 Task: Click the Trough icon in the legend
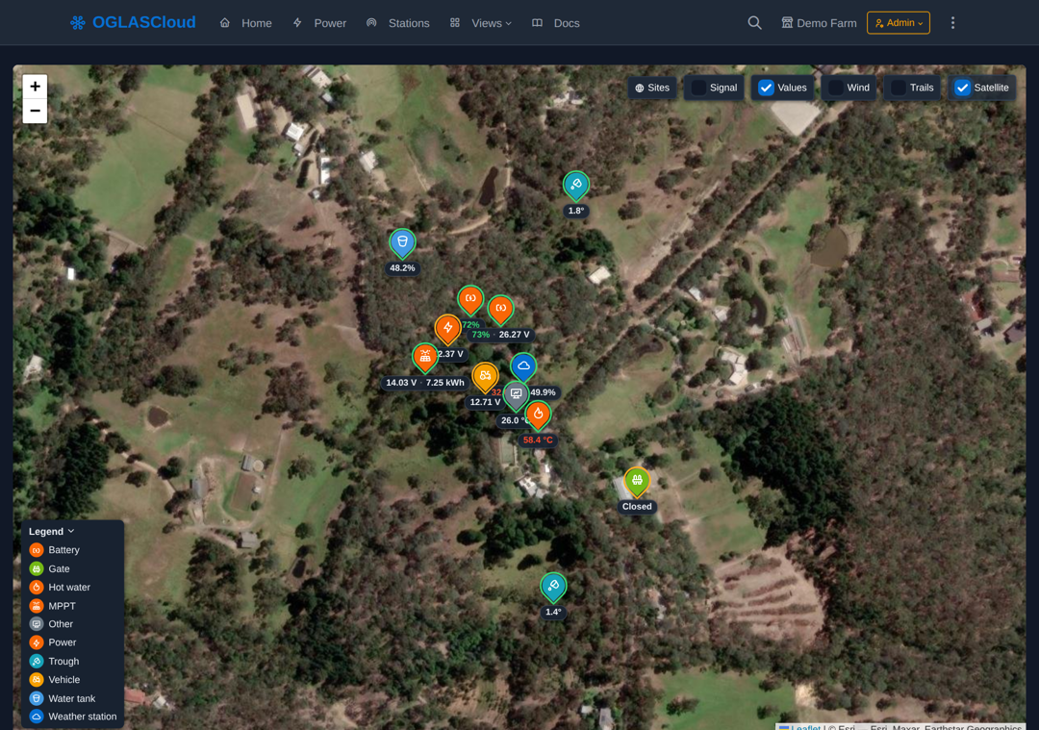pyautogui.click(x=37, y=661)
